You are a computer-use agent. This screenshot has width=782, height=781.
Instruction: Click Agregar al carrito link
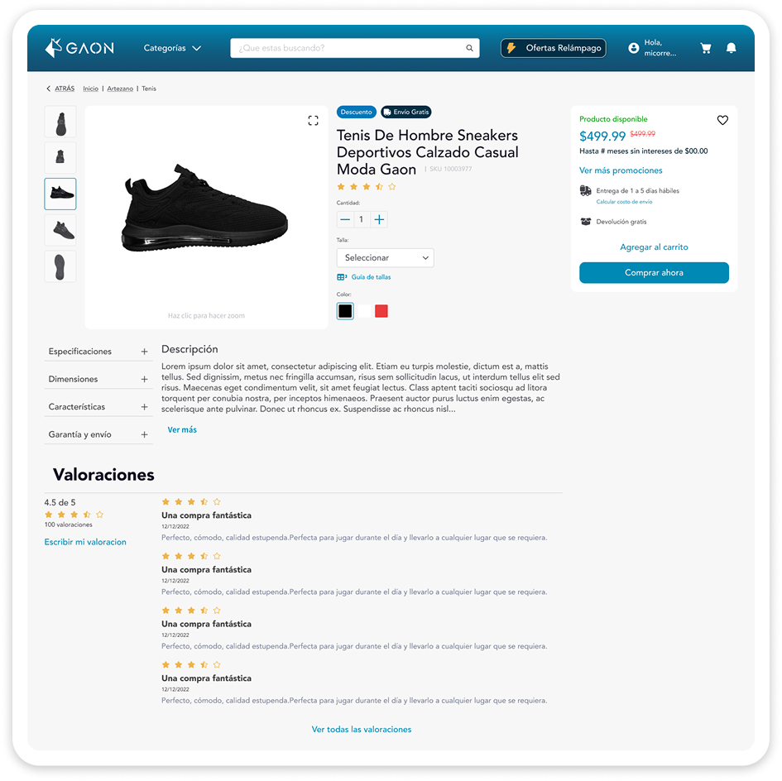654,247
